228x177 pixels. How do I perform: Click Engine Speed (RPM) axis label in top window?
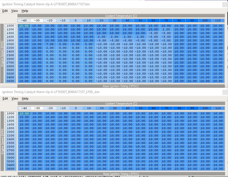pos(2,54)
